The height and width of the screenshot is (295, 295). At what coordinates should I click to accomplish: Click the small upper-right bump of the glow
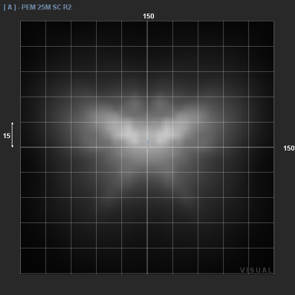coord(160,102)
